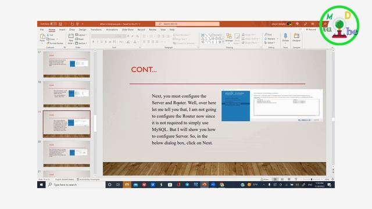Click the Save icon in title bar
372x209 pixels.
pos(60,24)
